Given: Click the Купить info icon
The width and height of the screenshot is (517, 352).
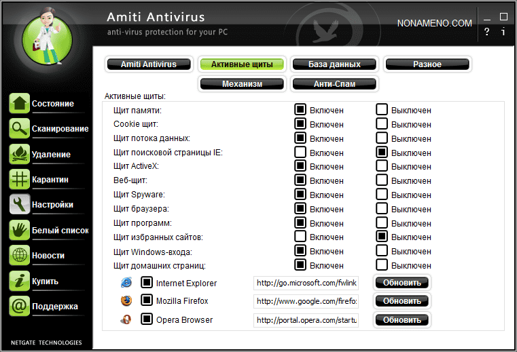Looking at the screenshot, I should [20, 281].
